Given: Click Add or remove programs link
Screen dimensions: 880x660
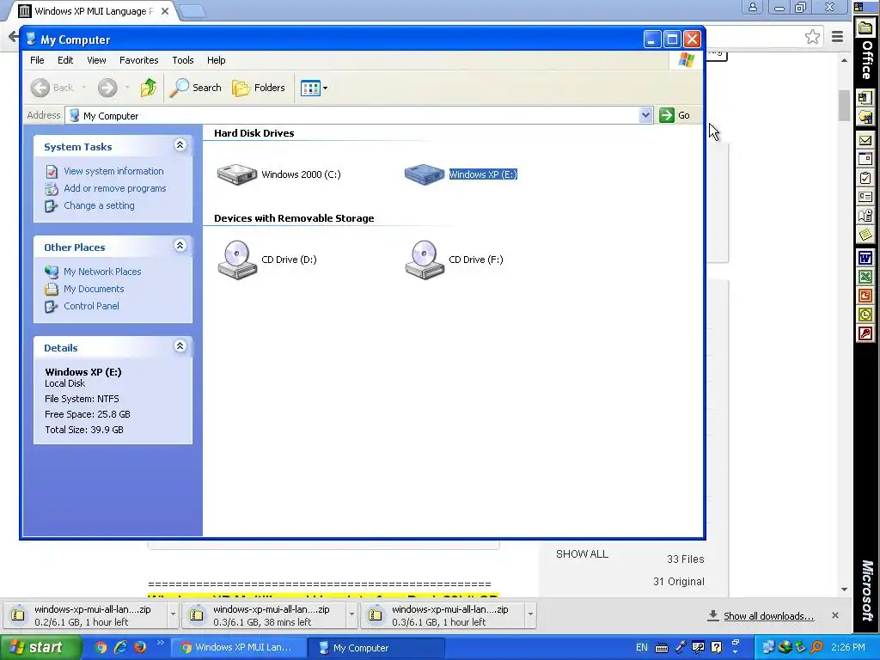Looking at the screenshot, I should 114,188.
